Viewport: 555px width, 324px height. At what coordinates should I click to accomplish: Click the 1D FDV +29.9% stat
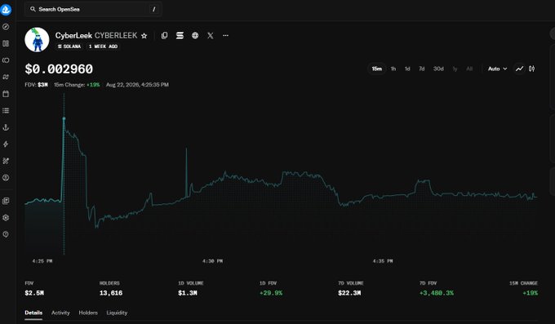(x=271, y=289)
